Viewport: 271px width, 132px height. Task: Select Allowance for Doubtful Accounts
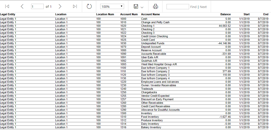tap(160, 110)
